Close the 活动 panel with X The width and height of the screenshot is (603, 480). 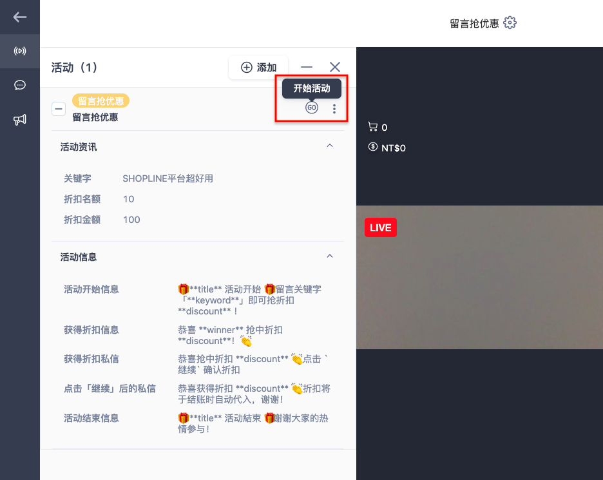(x=334, y=67)
